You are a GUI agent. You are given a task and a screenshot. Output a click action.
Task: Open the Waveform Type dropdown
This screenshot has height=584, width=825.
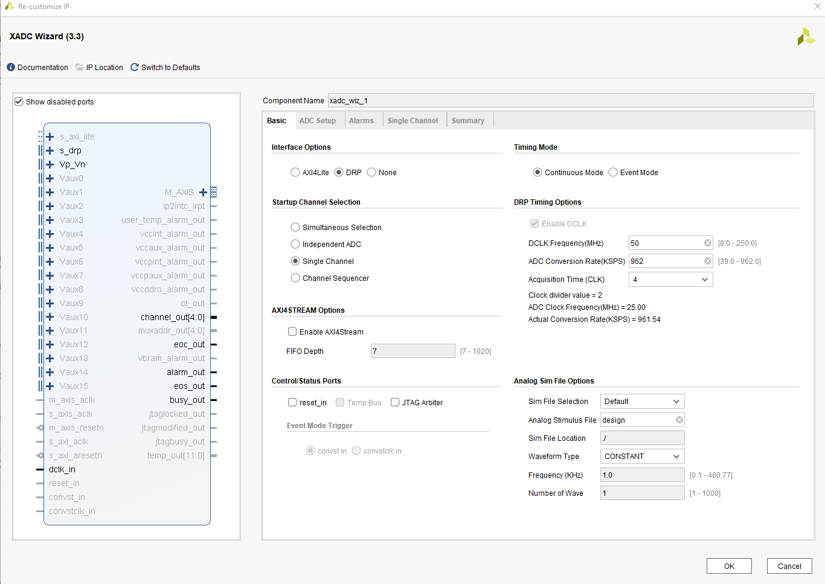(643, 456)
